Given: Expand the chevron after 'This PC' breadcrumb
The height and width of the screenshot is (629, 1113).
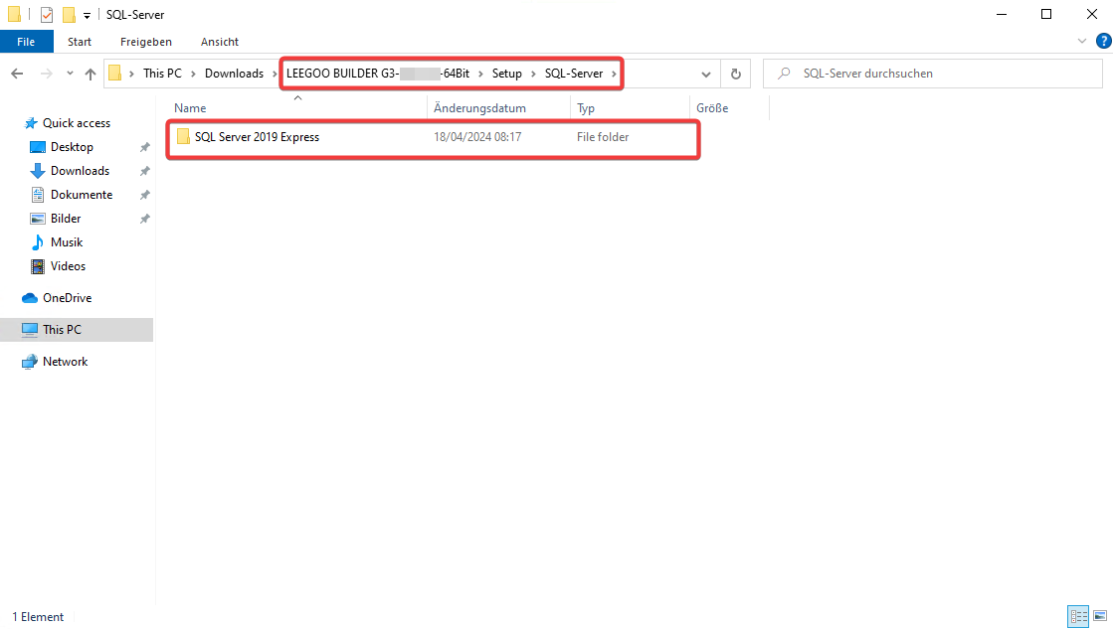Looking at the screenshot, I should pos(193,74).
